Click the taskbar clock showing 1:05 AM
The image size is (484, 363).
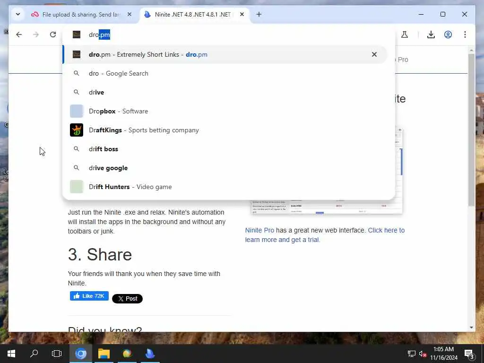(444, 354)
